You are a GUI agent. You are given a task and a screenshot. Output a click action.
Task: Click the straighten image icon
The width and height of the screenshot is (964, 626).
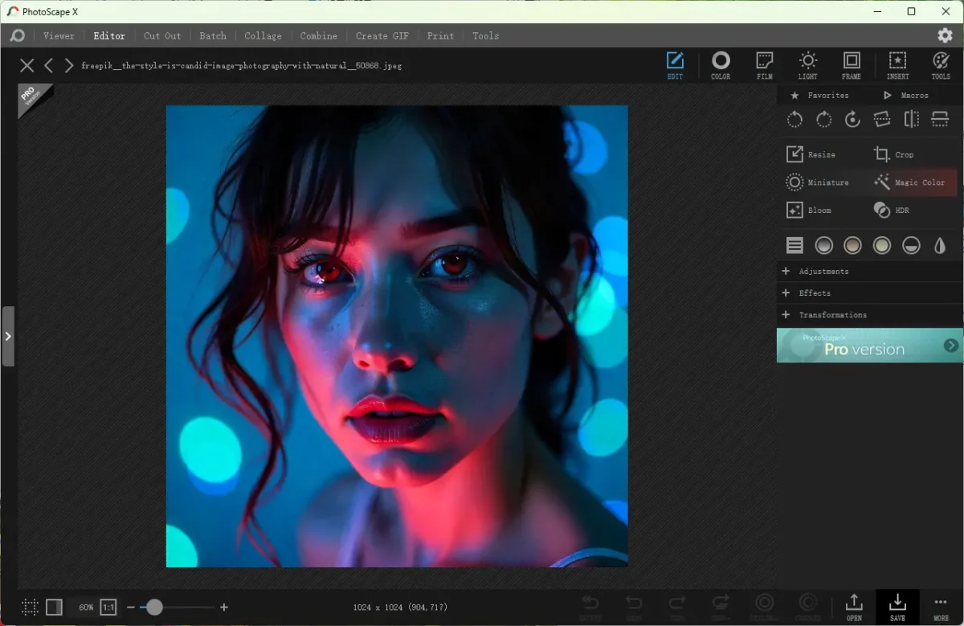(x=882, y=120)
